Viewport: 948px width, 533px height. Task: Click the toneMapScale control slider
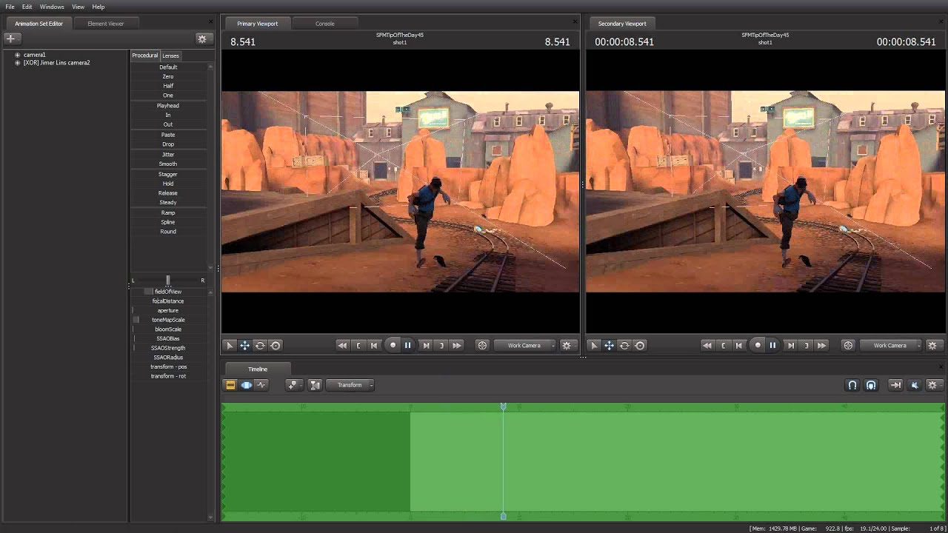(168, 320)
